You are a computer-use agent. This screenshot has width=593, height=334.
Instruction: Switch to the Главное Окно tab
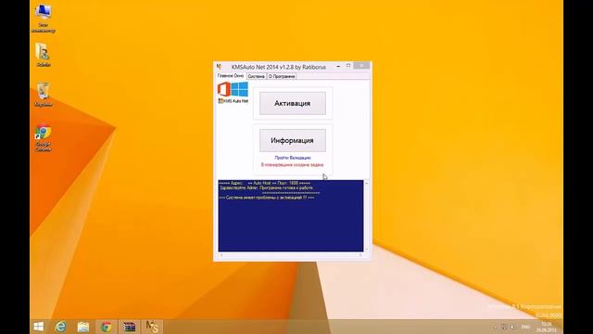click(231, 76)
